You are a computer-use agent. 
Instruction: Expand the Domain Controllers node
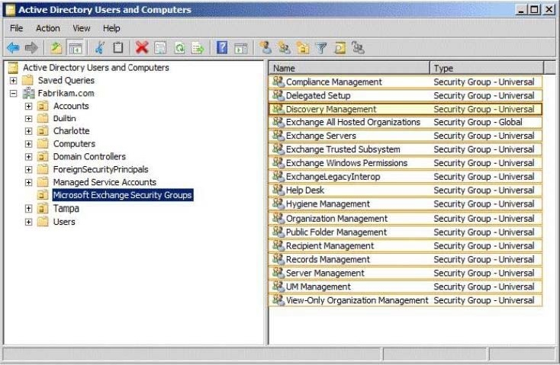28,157
